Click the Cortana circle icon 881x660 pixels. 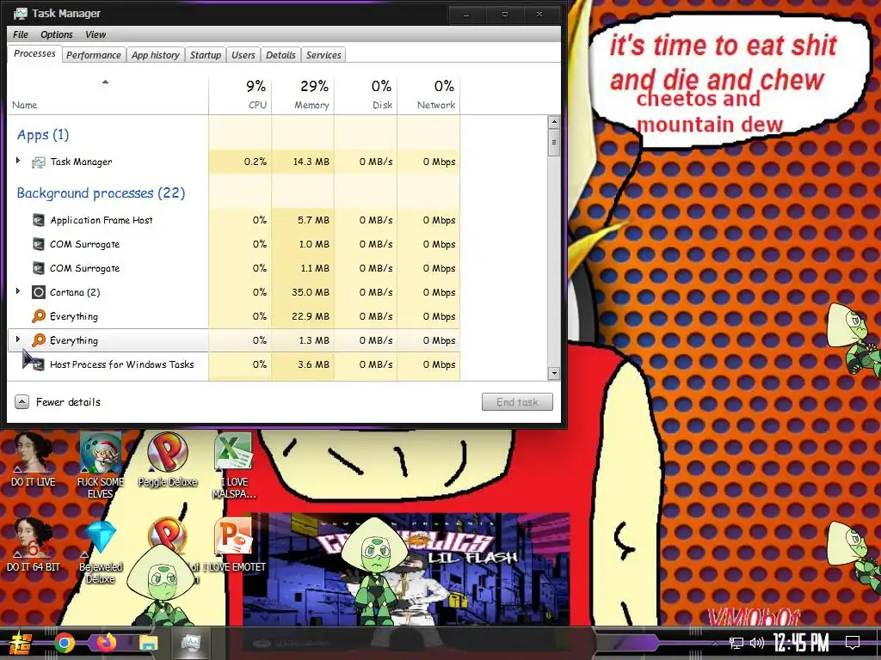point(38,292)
